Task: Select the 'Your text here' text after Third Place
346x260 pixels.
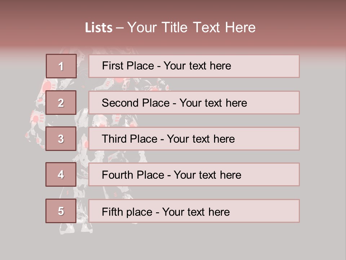Action: (201, 139)
